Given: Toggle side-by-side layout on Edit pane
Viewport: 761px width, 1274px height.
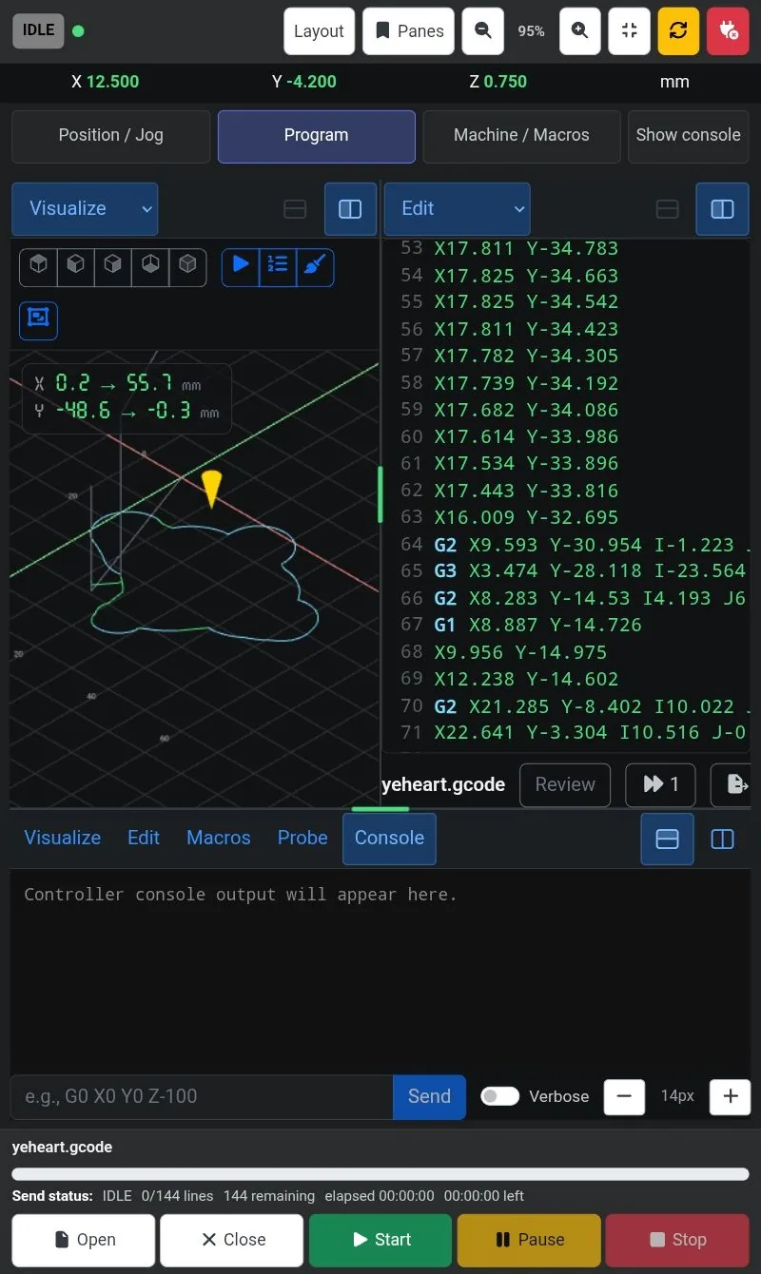Looking at the screenshot, I should [723, 209].
